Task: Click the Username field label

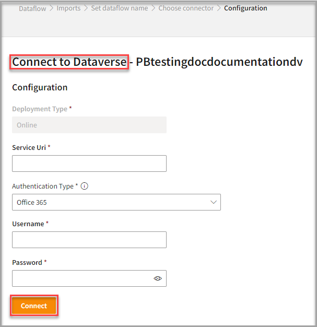Action: click(28, 224)
